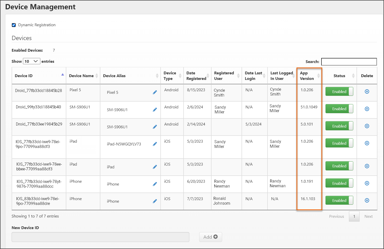This screenshot has height=249, width=384.
Task: Uncheck the Dynamic Registration checkbox
Action: click(x=14, y=25)
